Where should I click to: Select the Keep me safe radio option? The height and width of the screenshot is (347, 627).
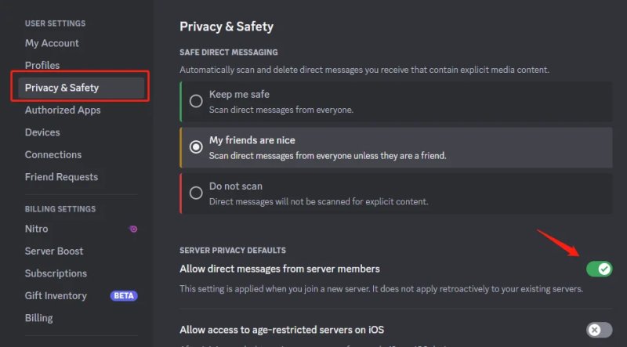click(x=196, y=101)
